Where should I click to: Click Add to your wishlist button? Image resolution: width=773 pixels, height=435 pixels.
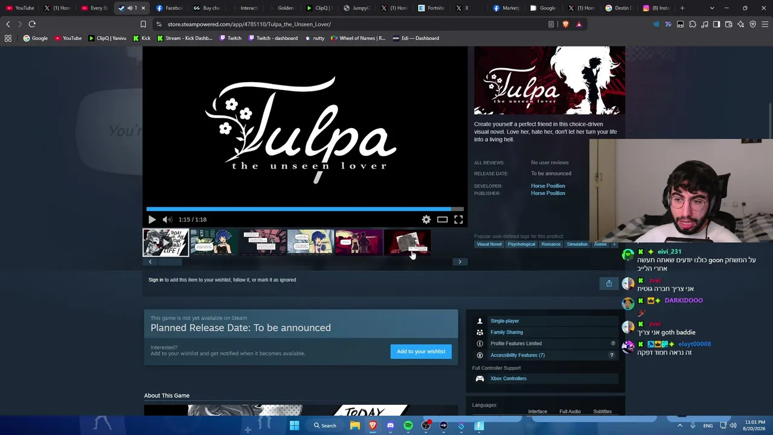421,352
